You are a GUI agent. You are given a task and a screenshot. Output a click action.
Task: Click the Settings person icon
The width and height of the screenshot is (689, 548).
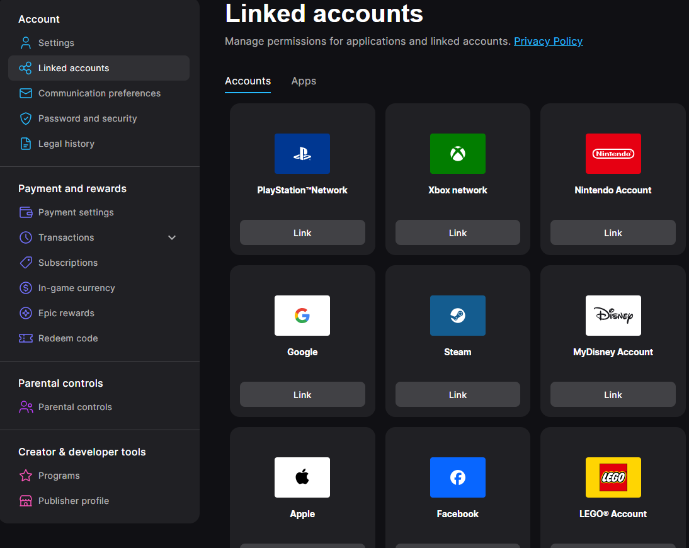(25, 43)
